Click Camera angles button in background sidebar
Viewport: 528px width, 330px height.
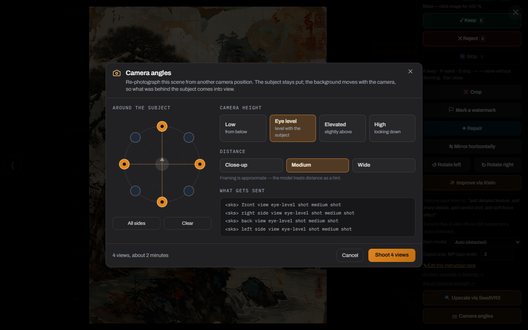point(472,316)
